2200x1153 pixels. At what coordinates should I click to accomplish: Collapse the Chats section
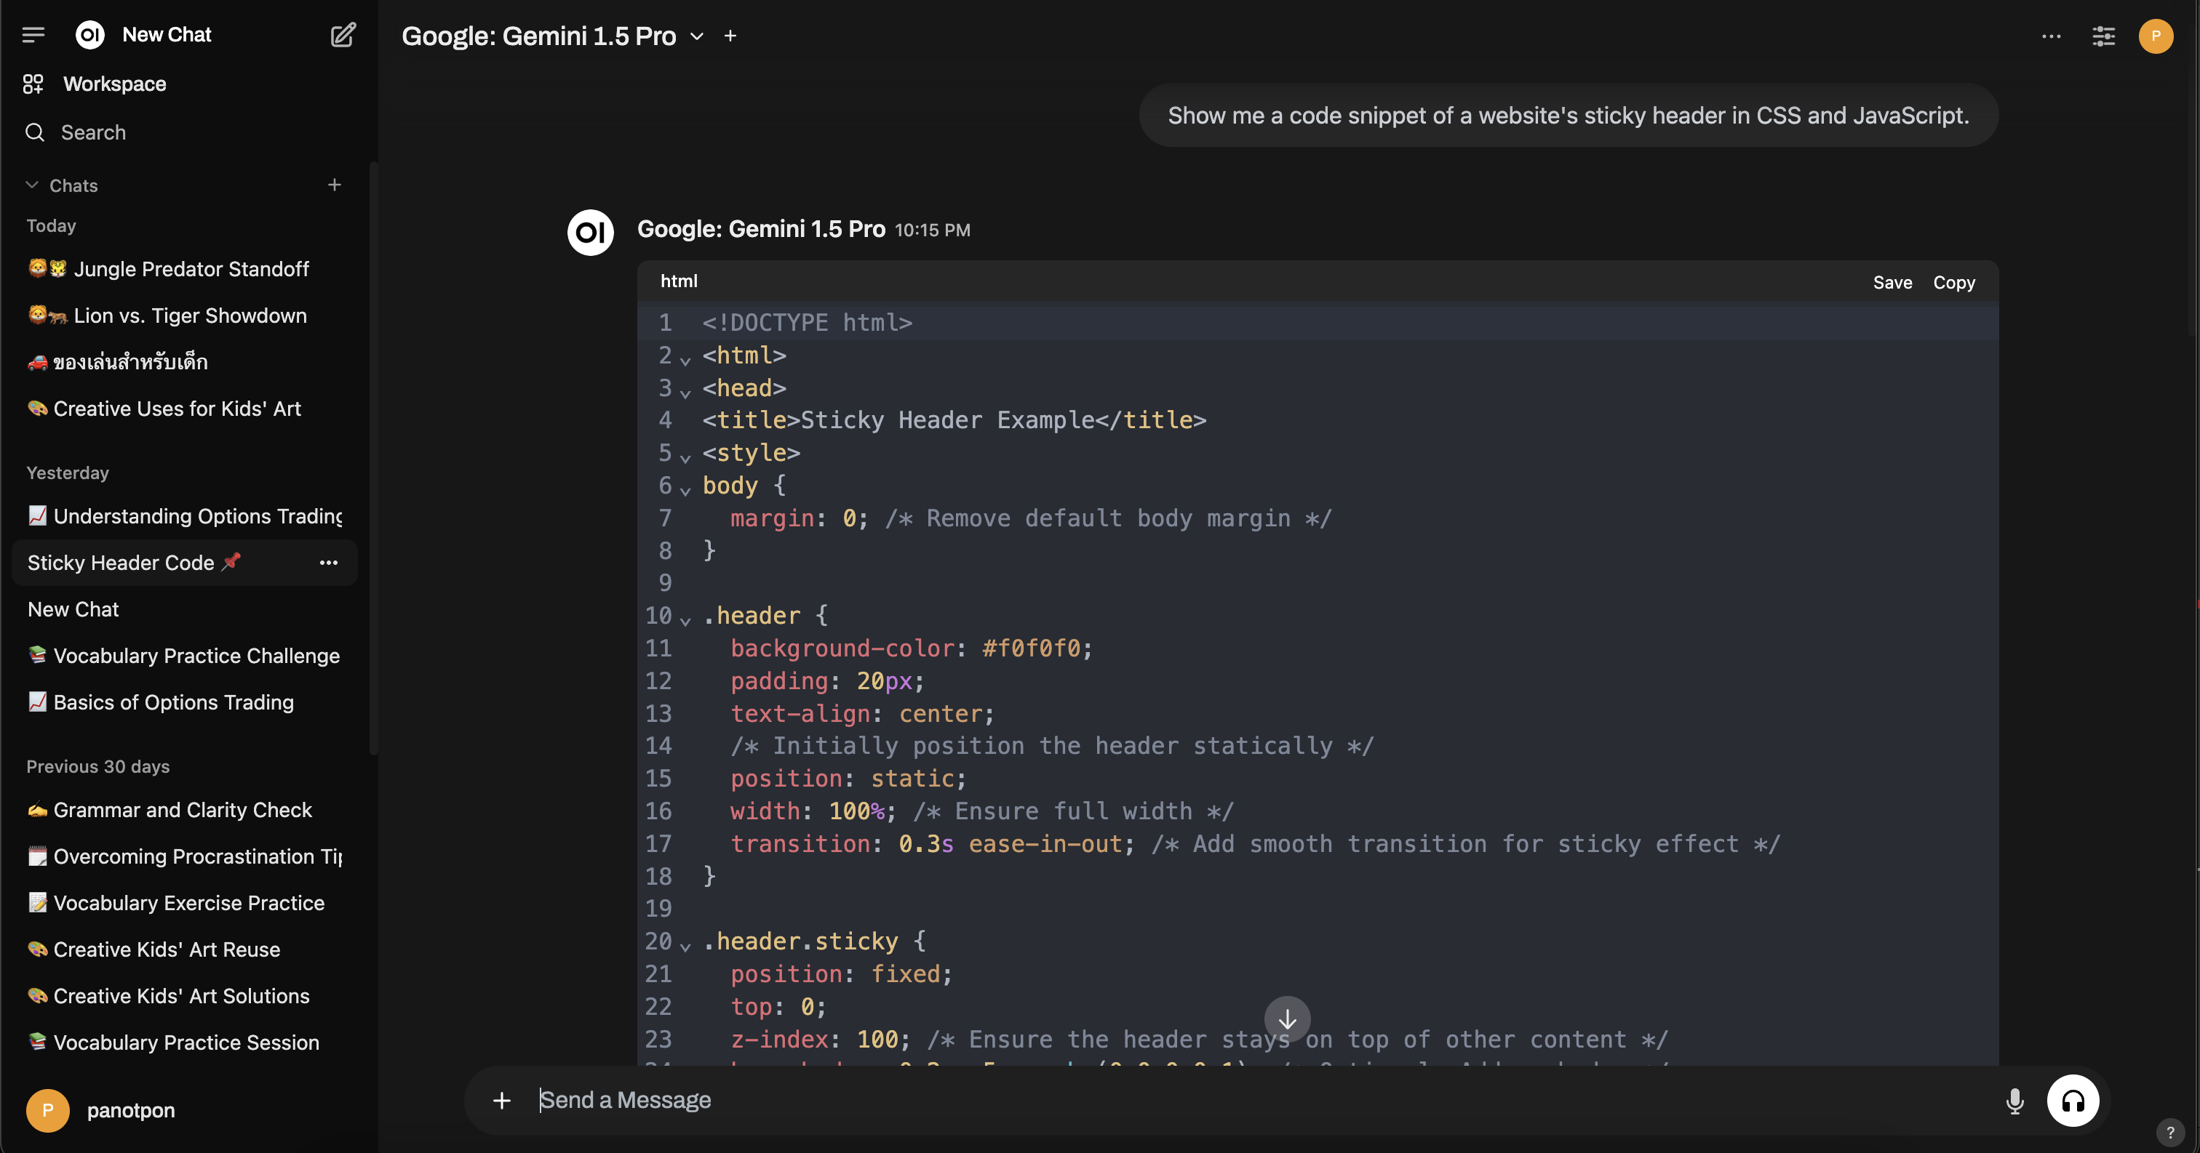33,185
